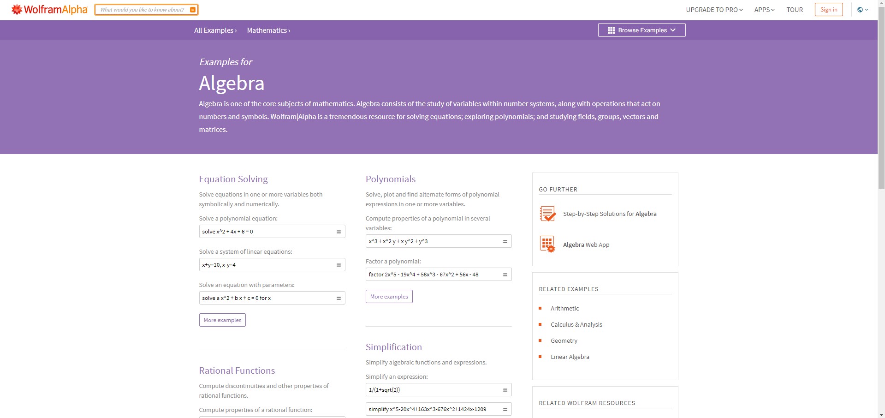
Task: Click the 'Solve a polynomial equation:' label
Action: point(238,218)
